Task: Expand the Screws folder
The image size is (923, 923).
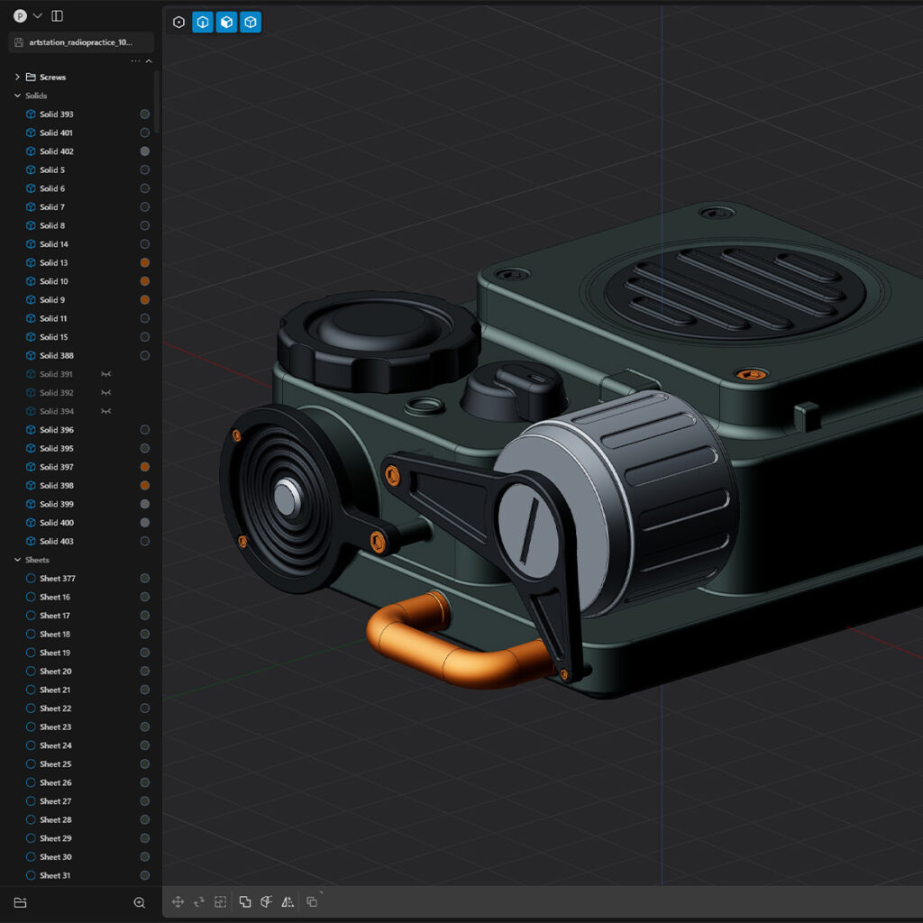Action: tap(17, 77)
